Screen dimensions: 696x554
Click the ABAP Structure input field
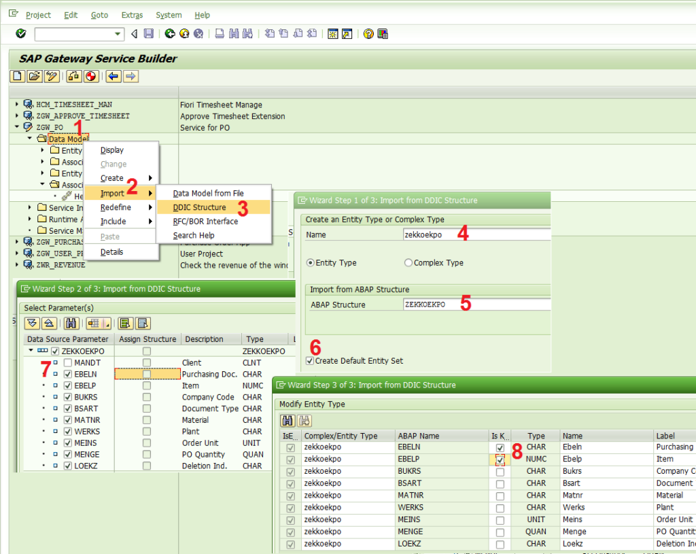click(x=476, y=305)
